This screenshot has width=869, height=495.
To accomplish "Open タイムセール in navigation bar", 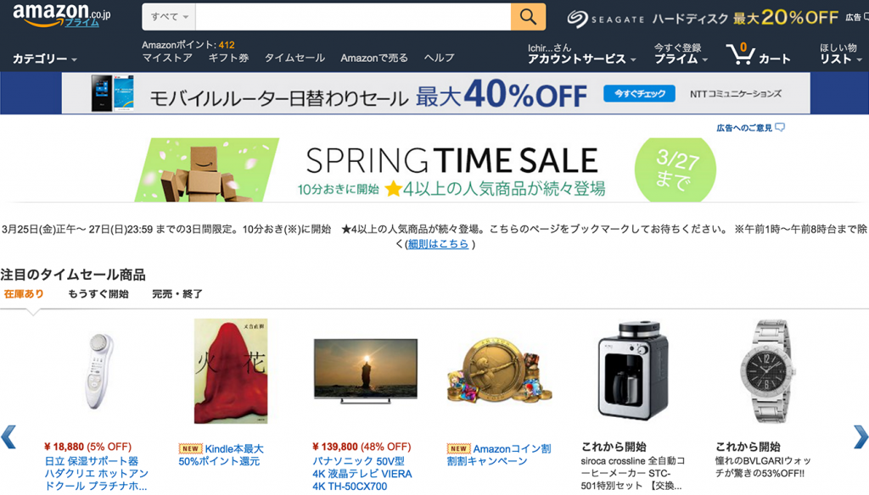I will (294, 58).
